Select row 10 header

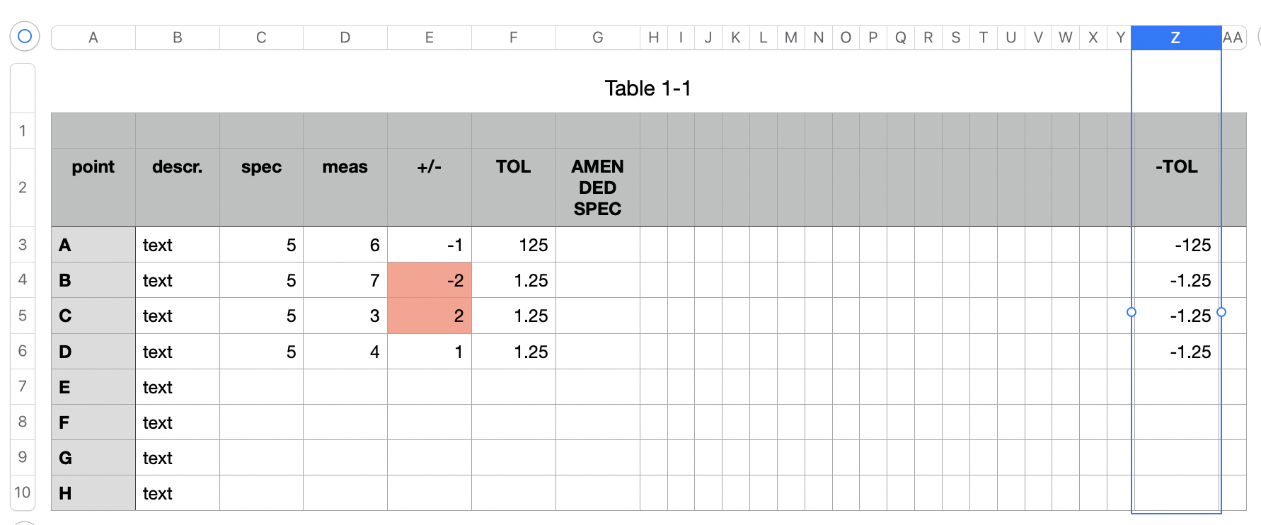[x=23, y=492]
